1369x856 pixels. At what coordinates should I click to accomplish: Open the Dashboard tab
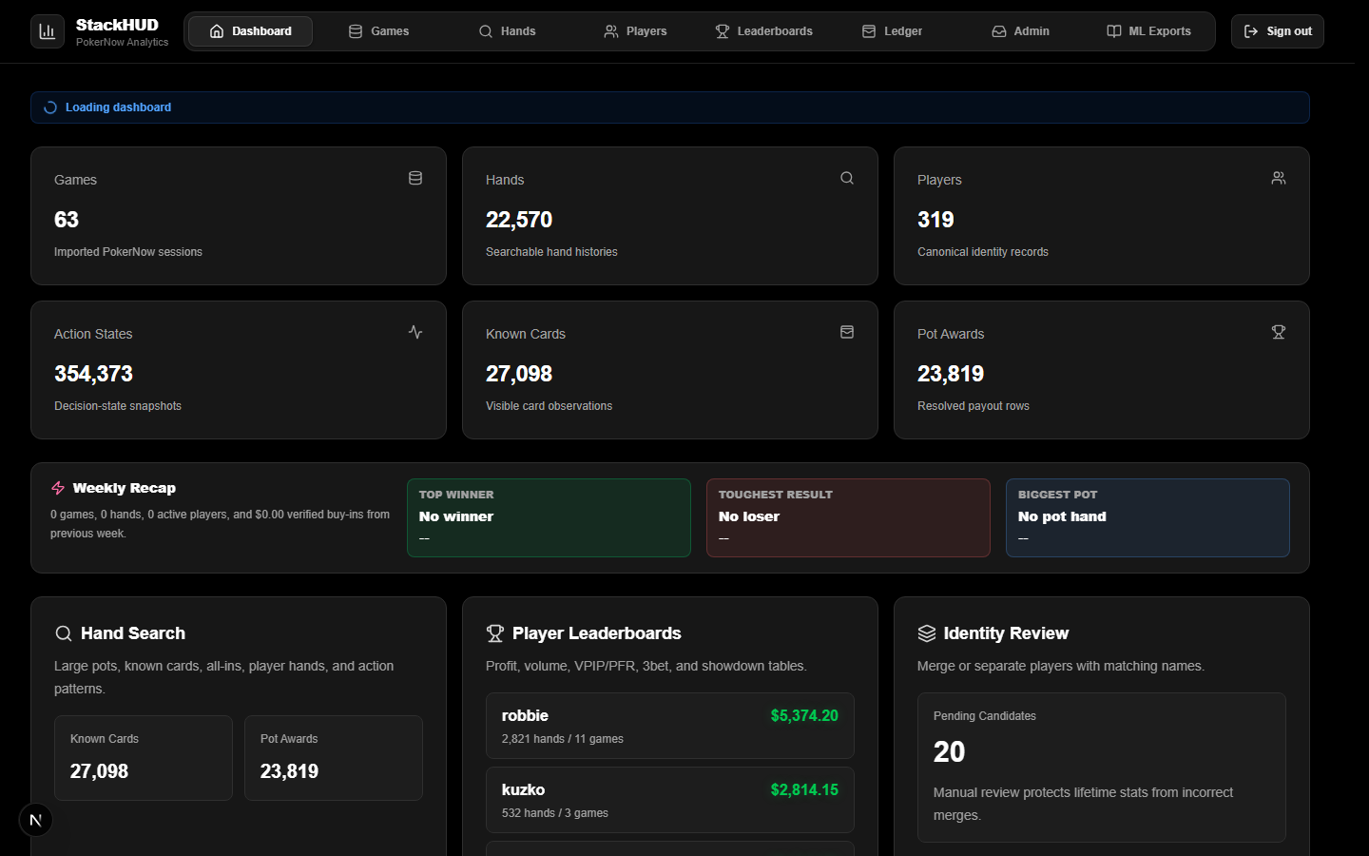(x=250, y=31)
